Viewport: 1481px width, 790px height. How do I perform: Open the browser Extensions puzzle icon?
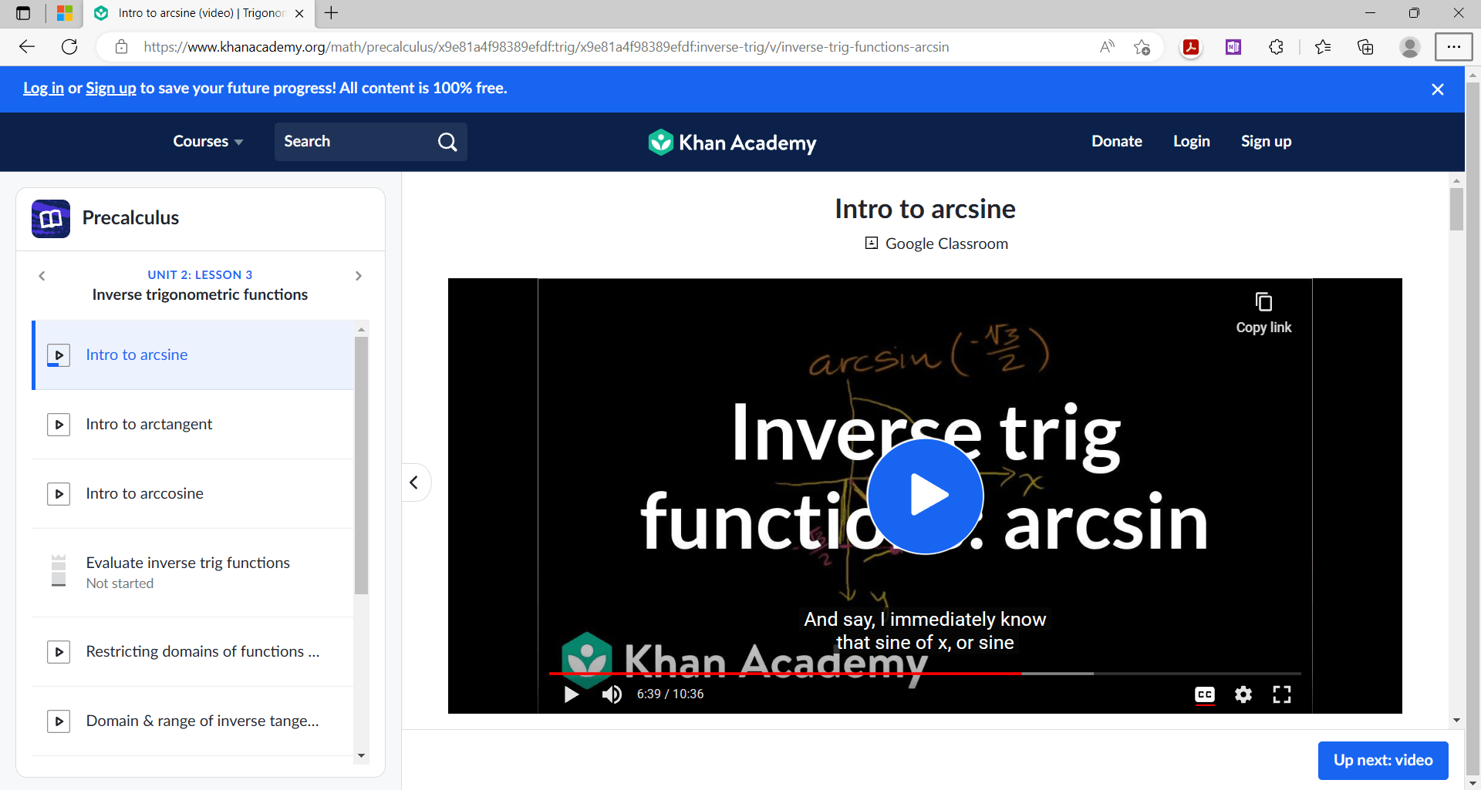1276,47
